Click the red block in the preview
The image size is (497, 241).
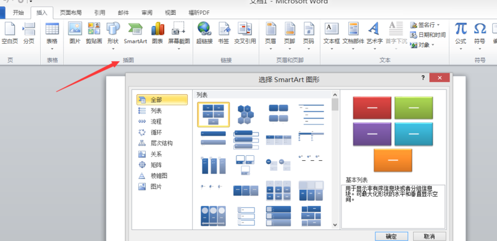pyautogui.click(x=372, y=108)
